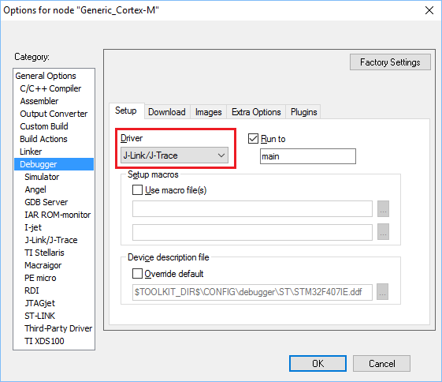Screen dimensions: 442x382
Task: Open the Linker category
Action: (31, 152)
